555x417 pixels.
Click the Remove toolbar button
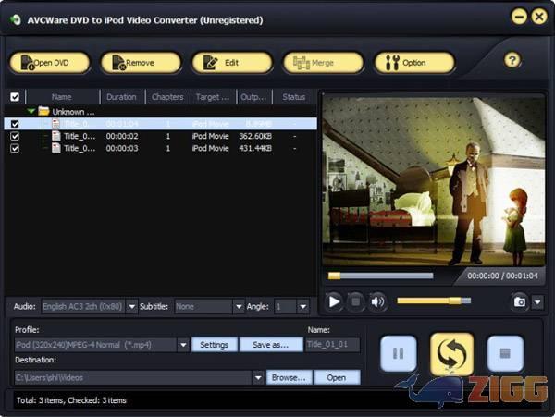click(141, 63)
